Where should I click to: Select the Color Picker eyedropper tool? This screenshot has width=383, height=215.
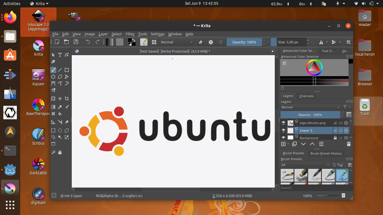tap(60, 107)
